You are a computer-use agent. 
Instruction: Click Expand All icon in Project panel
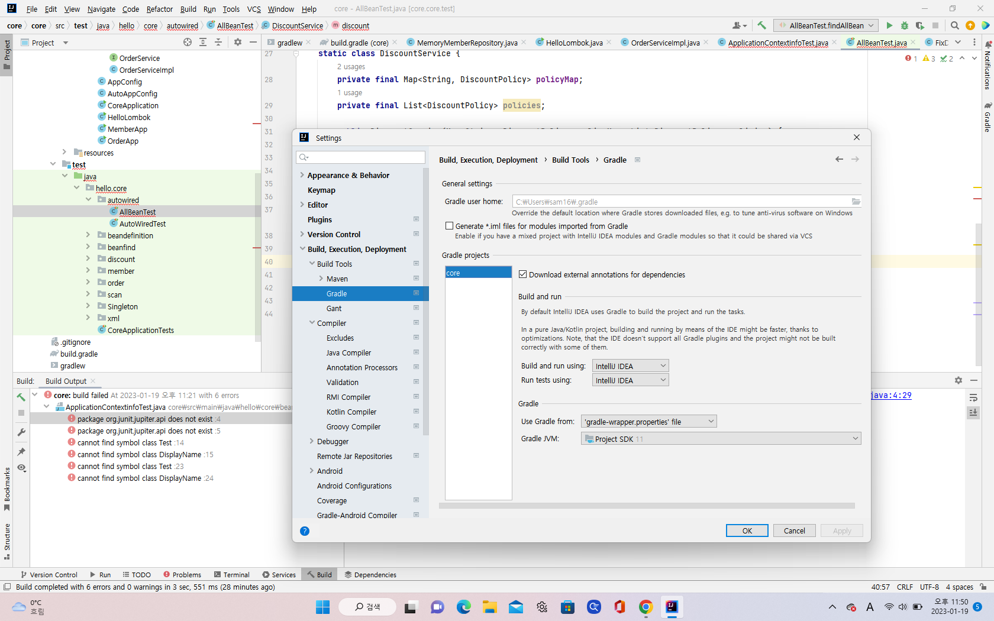[203, 42]
